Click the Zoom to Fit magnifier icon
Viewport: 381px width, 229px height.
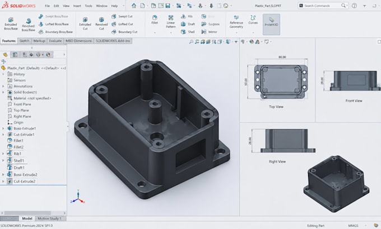pyautogui.click(x=191, y=42)
